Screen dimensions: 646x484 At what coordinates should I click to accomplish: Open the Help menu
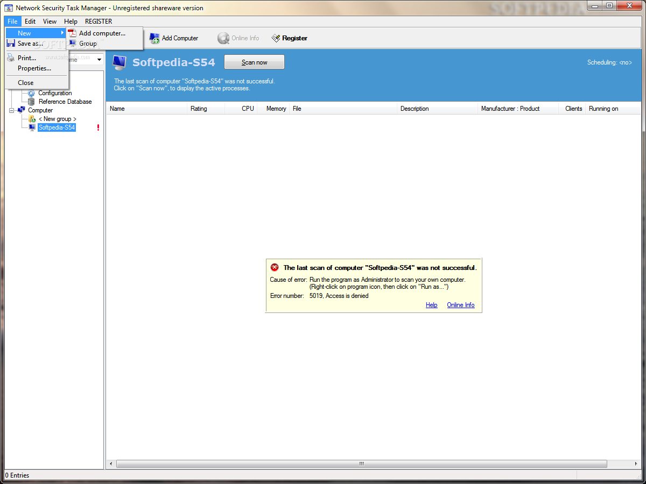(71, 22)
